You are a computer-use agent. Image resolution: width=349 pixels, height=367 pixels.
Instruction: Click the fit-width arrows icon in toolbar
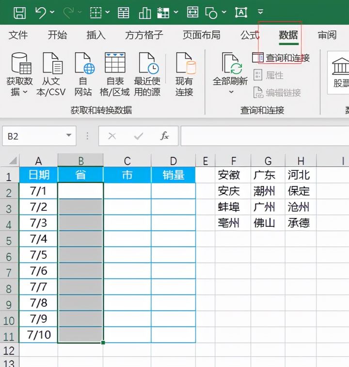tap(192, 12)
